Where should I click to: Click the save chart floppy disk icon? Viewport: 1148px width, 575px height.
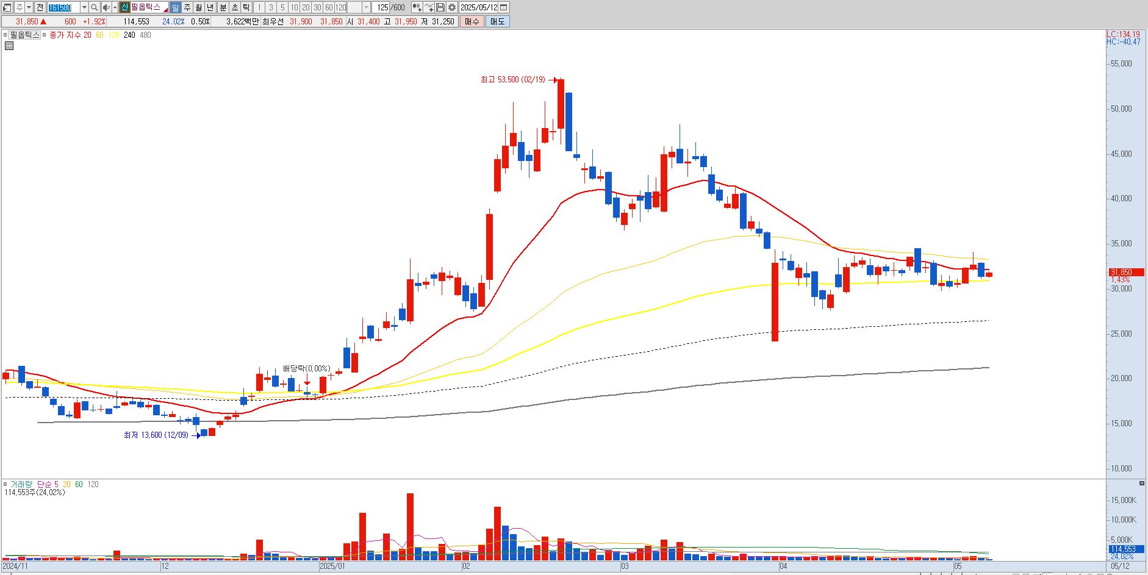click(440, 7)
